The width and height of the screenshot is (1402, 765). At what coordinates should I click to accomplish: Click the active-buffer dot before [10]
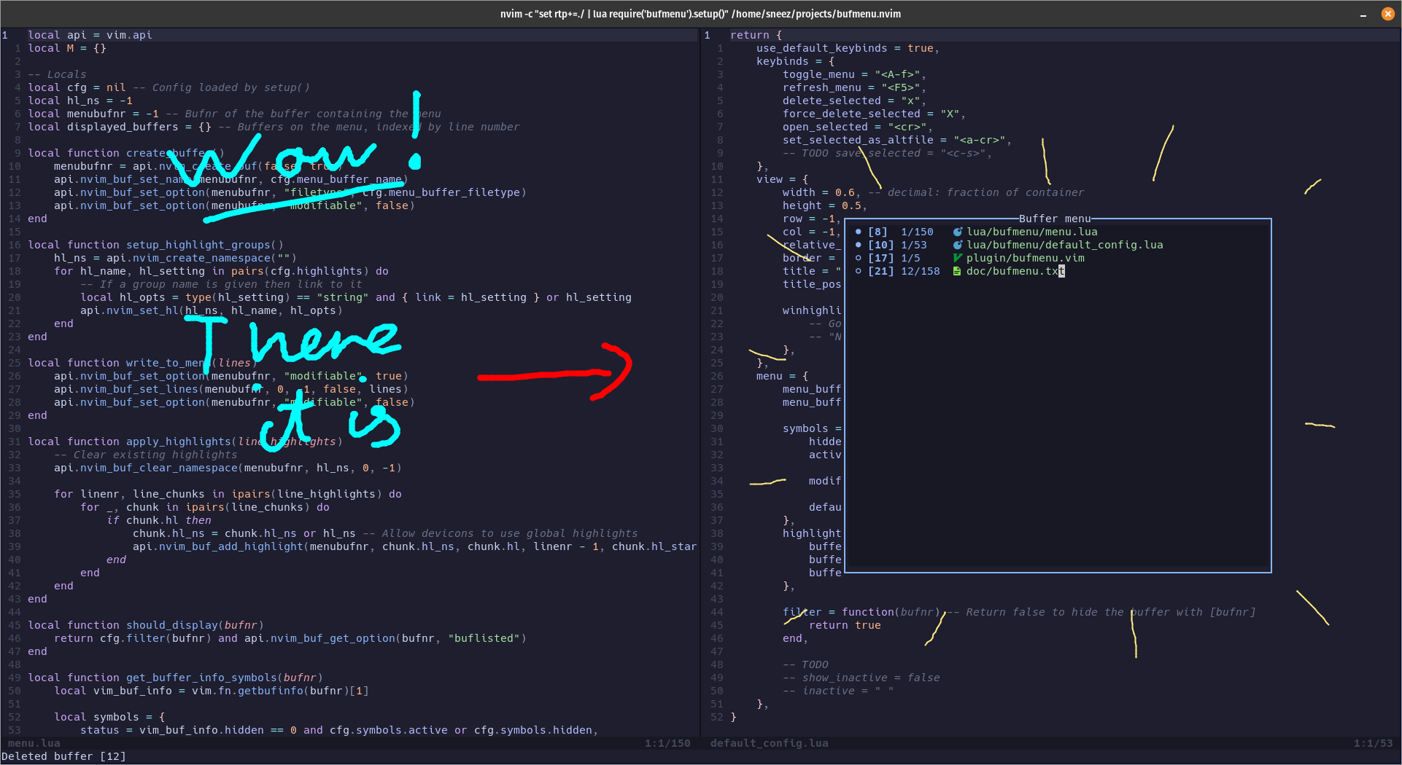click(859, 245)
